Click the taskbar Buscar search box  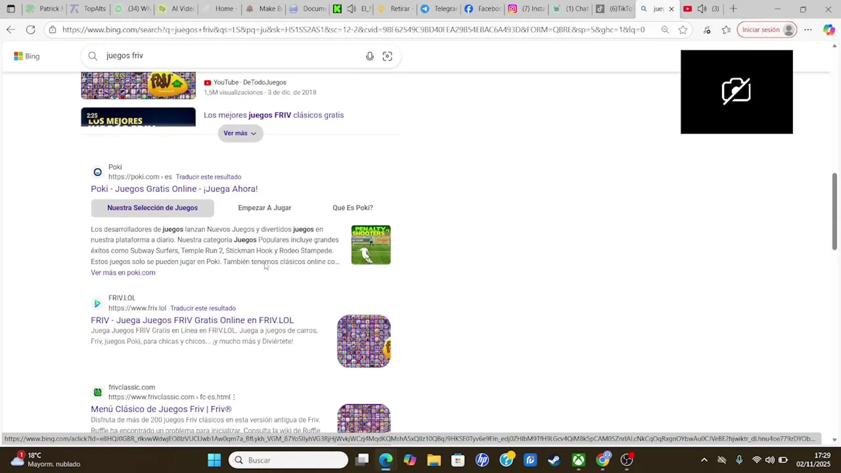pos(288,460)
